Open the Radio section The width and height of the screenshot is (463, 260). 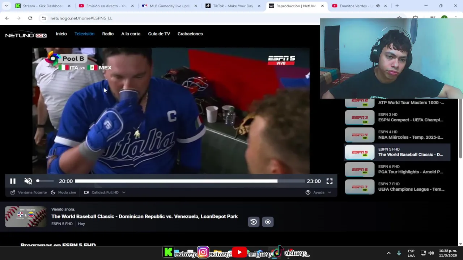pos(108,34)
